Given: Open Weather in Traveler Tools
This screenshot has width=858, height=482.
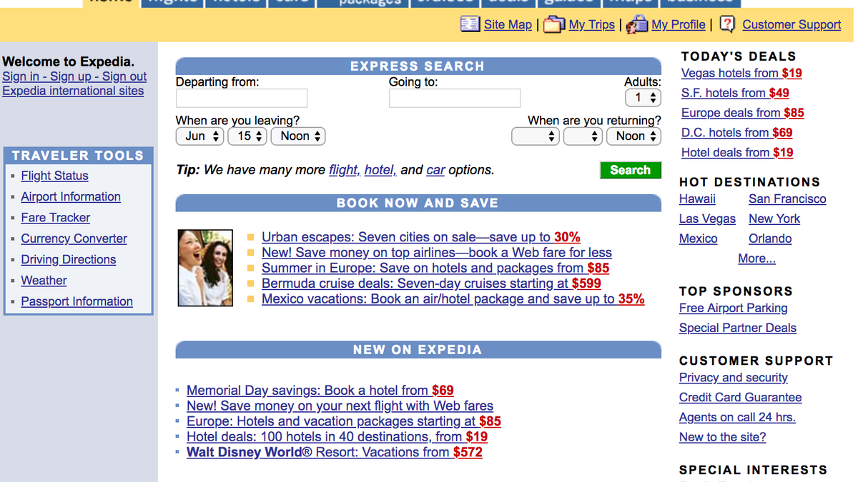Looking at the screenshot, I should (x=44, y=281).
